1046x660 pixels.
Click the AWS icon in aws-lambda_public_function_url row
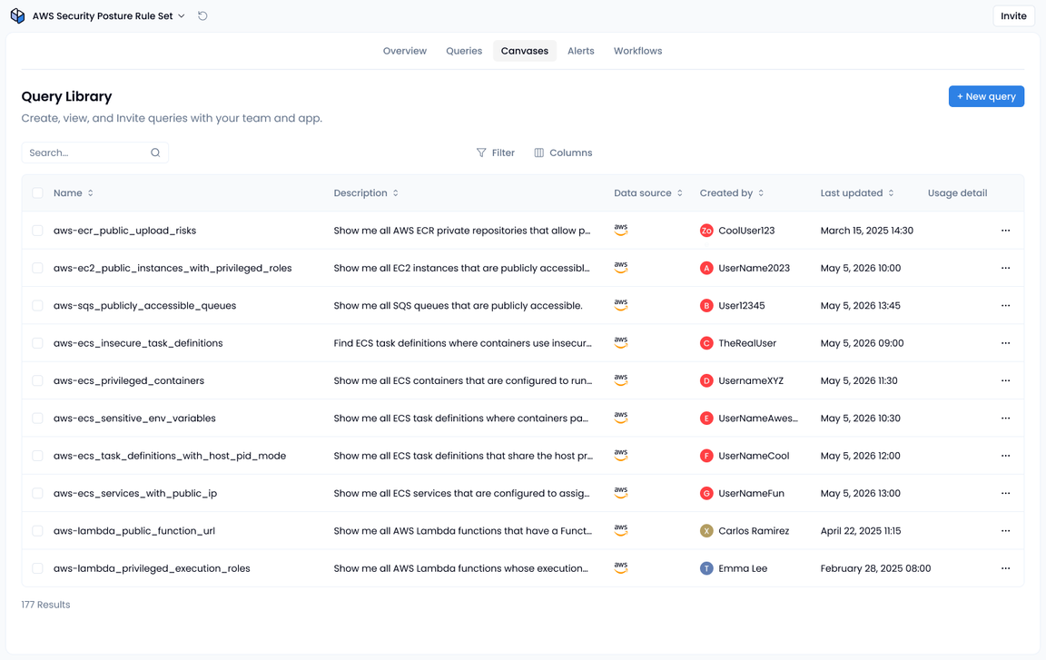tap(621, 531)
